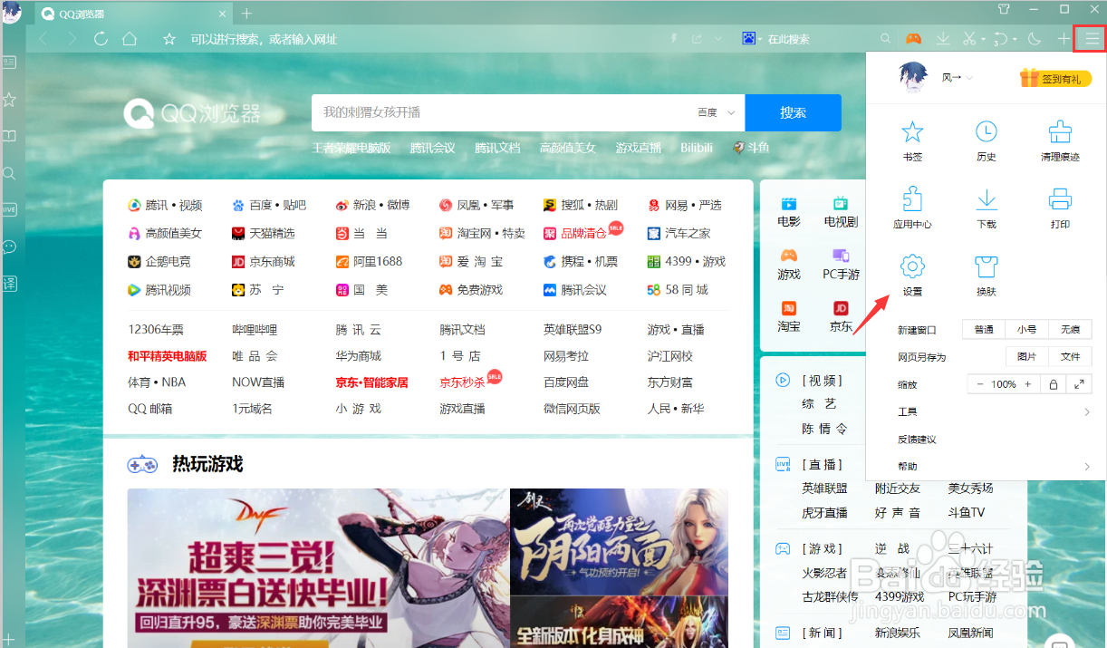This screenshot has width=1107, height=648.
Task: Toggle the zoom lock icon
Action: [1054, 384]
